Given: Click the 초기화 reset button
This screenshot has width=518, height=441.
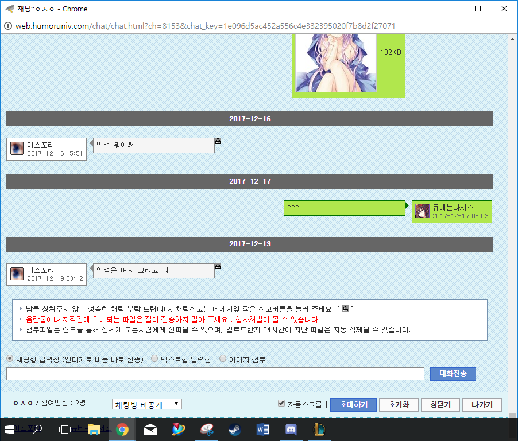Looking at the screenshot, I should pyautogui.click(x=399, y=405).
